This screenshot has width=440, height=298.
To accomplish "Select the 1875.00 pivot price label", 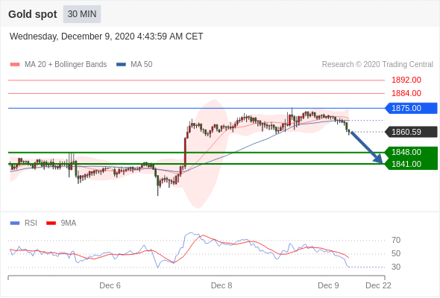I will [411, 108].
